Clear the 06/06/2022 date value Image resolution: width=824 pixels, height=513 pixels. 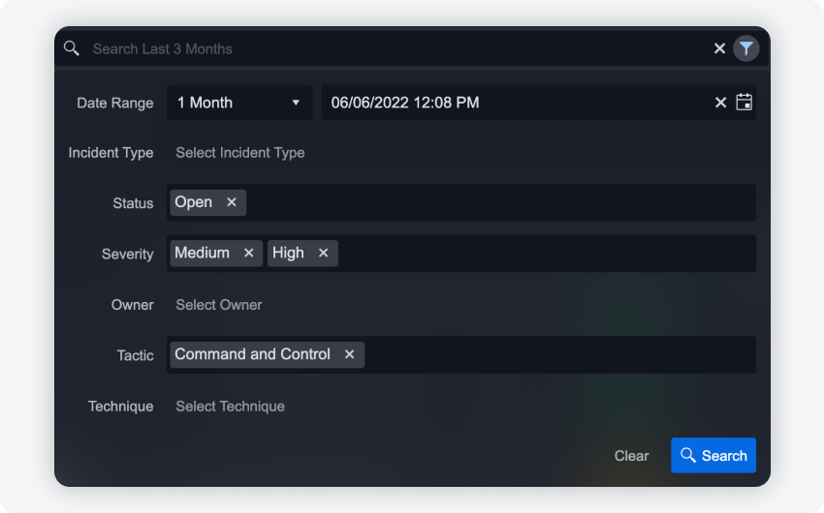click(720, 103)
